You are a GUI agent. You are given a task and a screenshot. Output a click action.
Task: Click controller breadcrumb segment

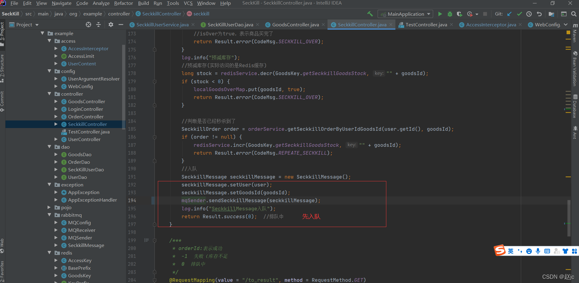click(119, 14)
